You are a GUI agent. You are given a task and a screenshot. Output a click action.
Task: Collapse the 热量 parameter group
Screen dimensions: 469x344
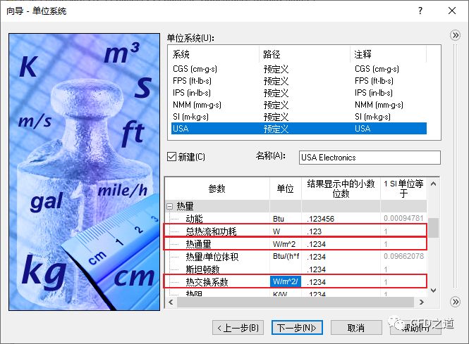[x=169, y=206]
